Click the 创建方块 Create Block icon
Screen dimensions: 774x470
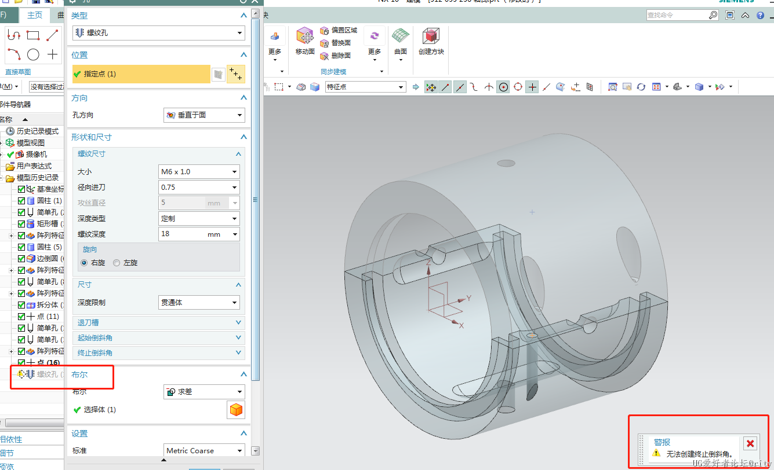point(431,36)
